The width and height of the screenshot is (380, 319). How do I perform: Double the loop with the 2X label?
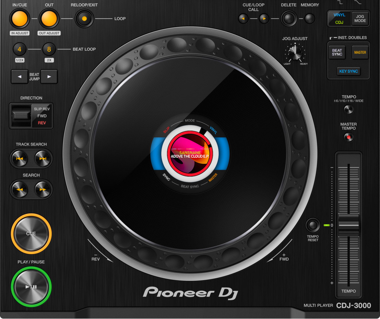point(49,60)
